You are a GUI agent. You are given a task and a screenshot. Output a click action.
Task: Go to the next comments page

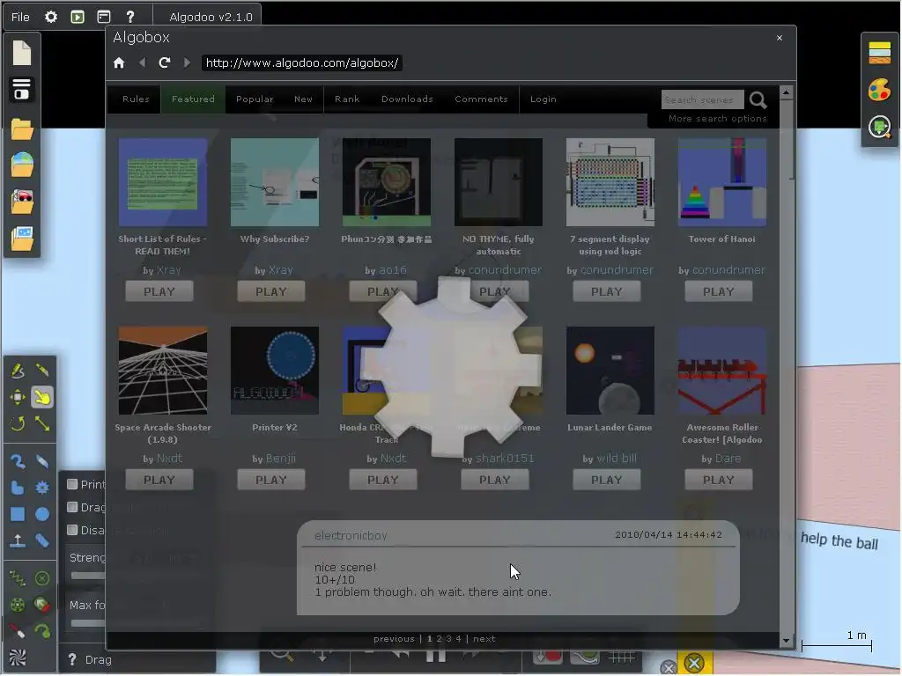484,639
